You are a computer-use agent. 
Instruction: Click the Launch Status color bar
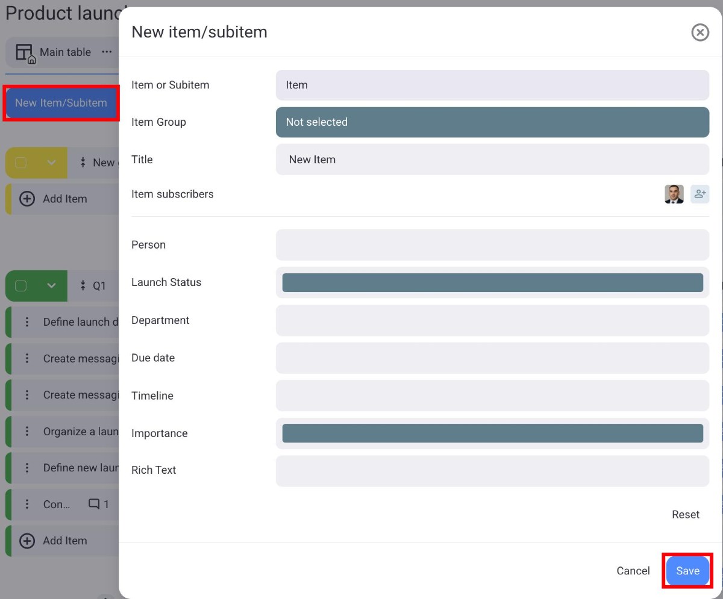[x=492, y=282]
